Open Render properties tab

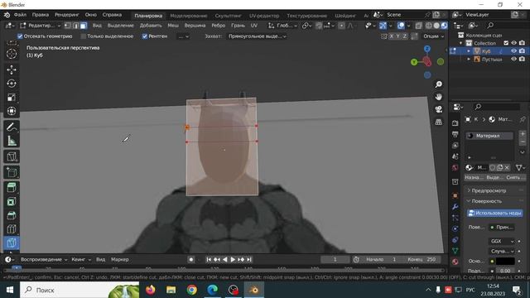click(x=455, y=123)
